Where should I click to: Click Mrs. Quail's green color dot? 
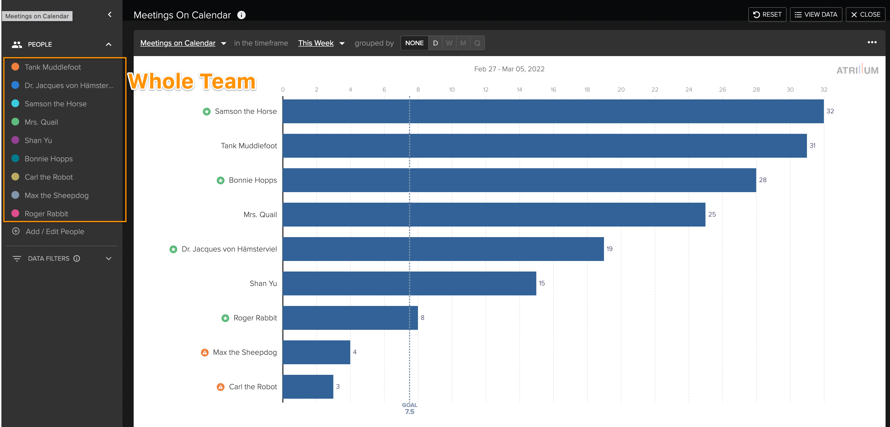[15, 122]
